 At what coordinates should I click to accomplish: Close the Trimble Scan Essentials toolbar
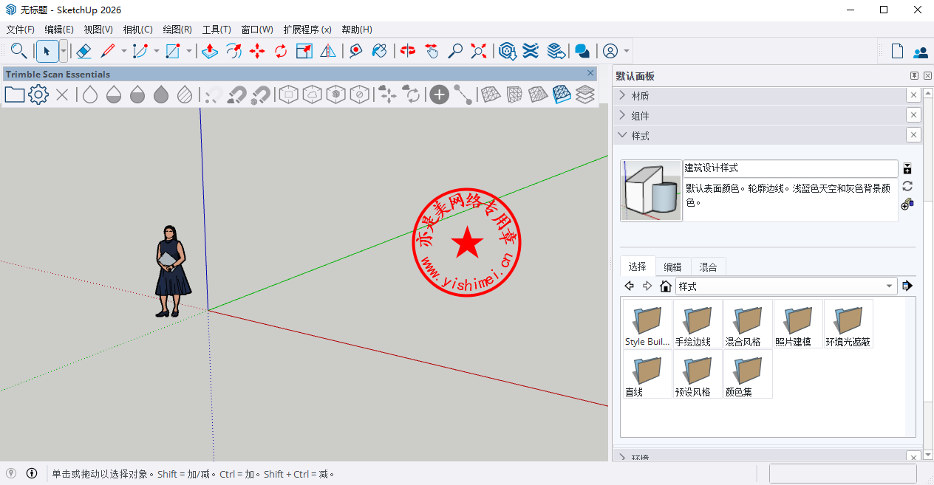590,73
